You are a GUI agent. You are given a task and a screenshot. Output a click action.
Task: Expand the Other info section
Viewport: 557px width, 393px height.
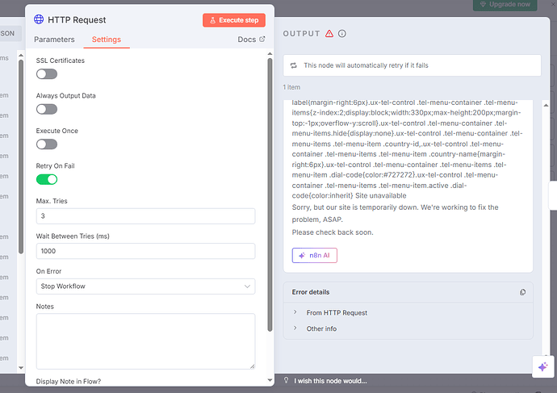pos(321,328)
